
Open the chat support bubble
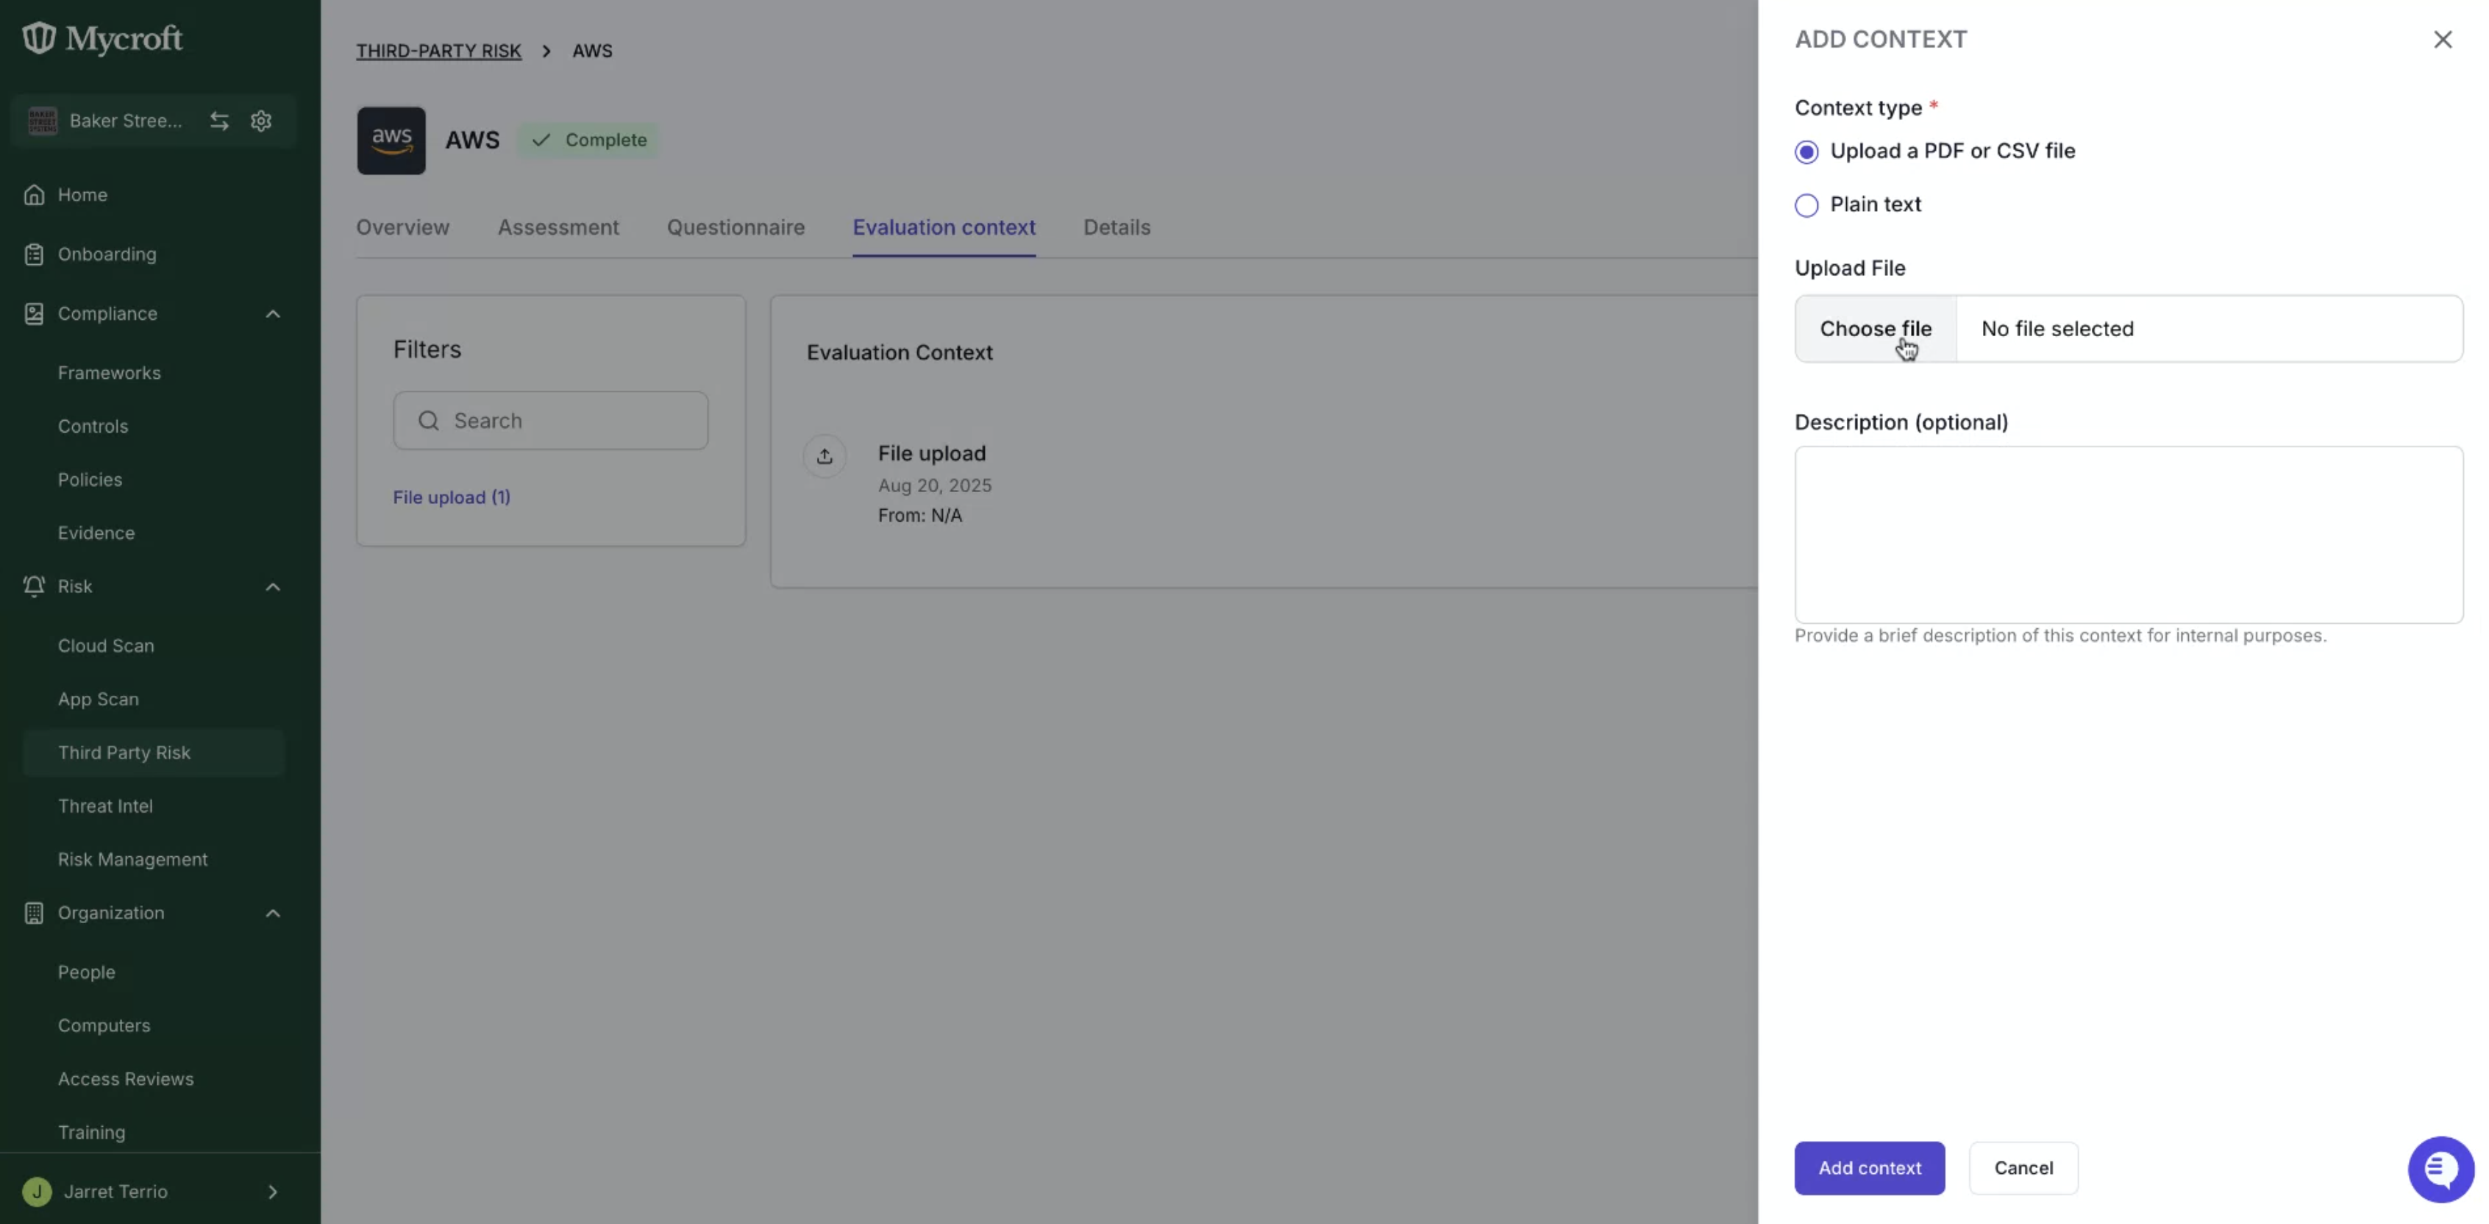tap(2440, 1169)
